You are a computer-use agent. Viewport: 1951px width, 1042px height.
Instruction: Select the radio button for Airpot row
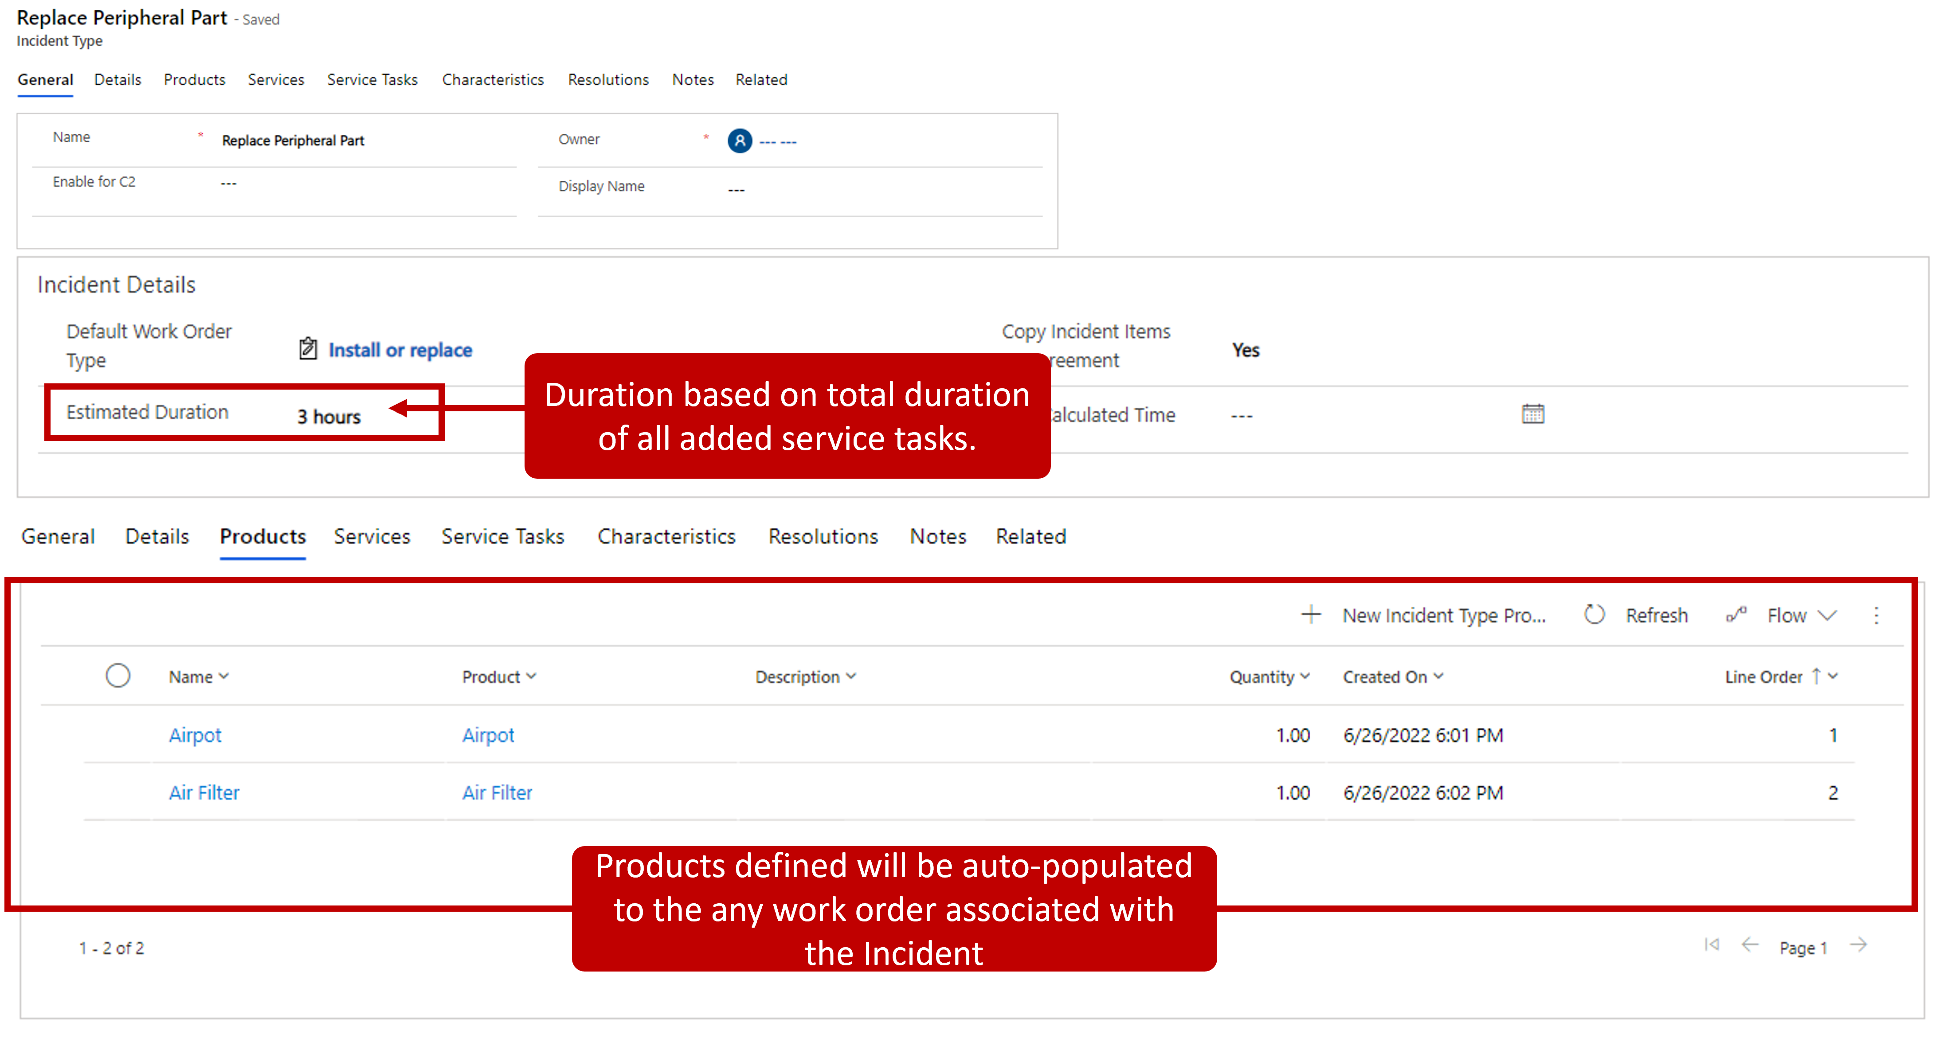pos(118,734)
